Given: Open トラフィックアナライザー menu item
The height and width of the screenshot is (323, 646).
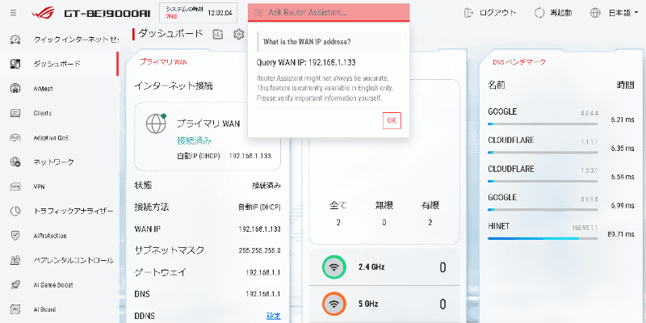Looking at the screenshot, I should pyautogui.click(x=73, y=211).
